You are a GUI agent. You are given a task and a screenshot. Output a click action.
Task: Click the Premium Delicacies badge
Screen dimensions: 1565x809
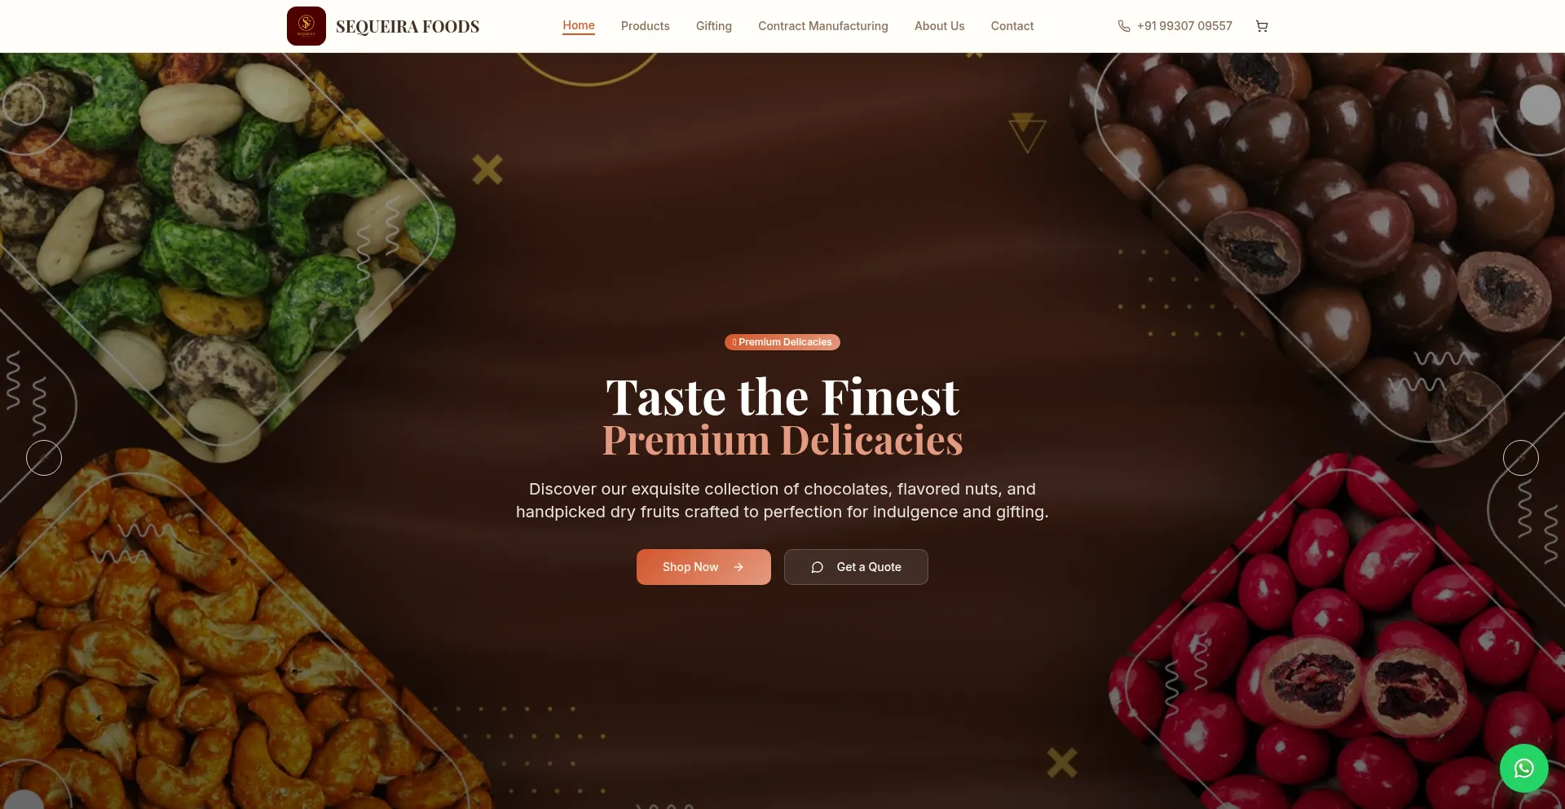[x=782, y=342]
